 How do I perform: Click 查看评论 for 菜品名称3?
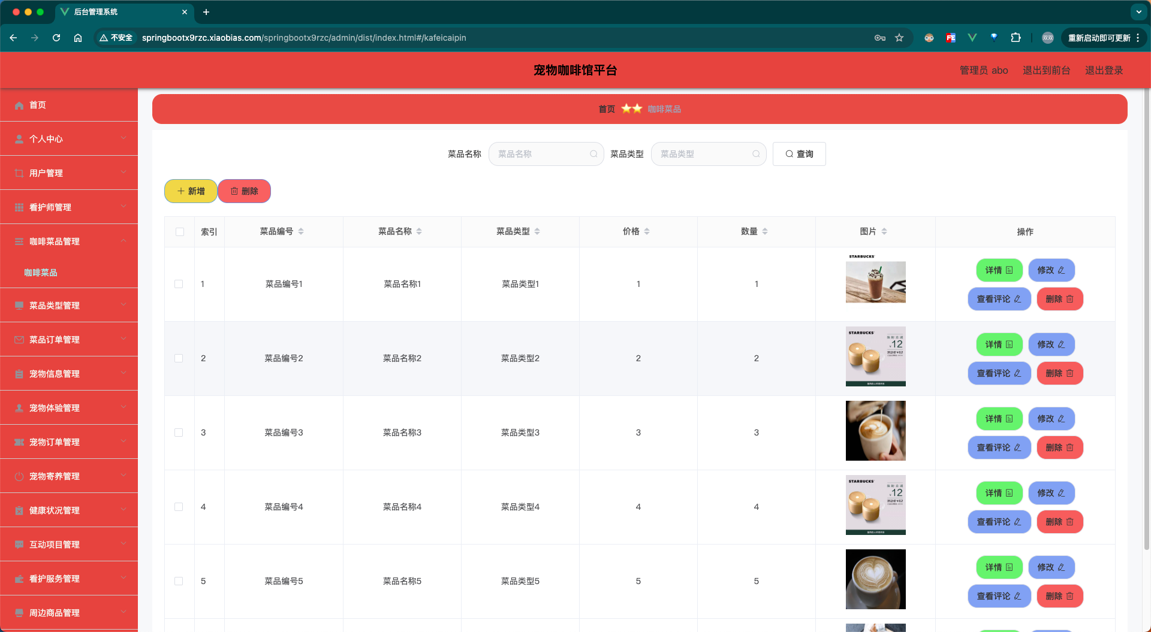pyautogui.click(x=999, y=447)
